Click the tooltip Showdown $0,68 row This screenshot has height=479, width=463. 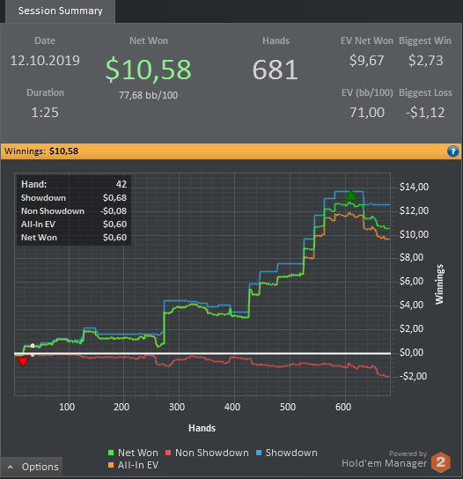[x=74, y=197]
